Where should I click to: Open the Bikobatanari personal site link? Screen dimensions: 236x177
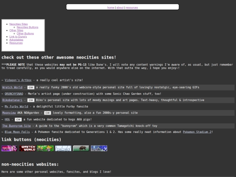point(12,100)
